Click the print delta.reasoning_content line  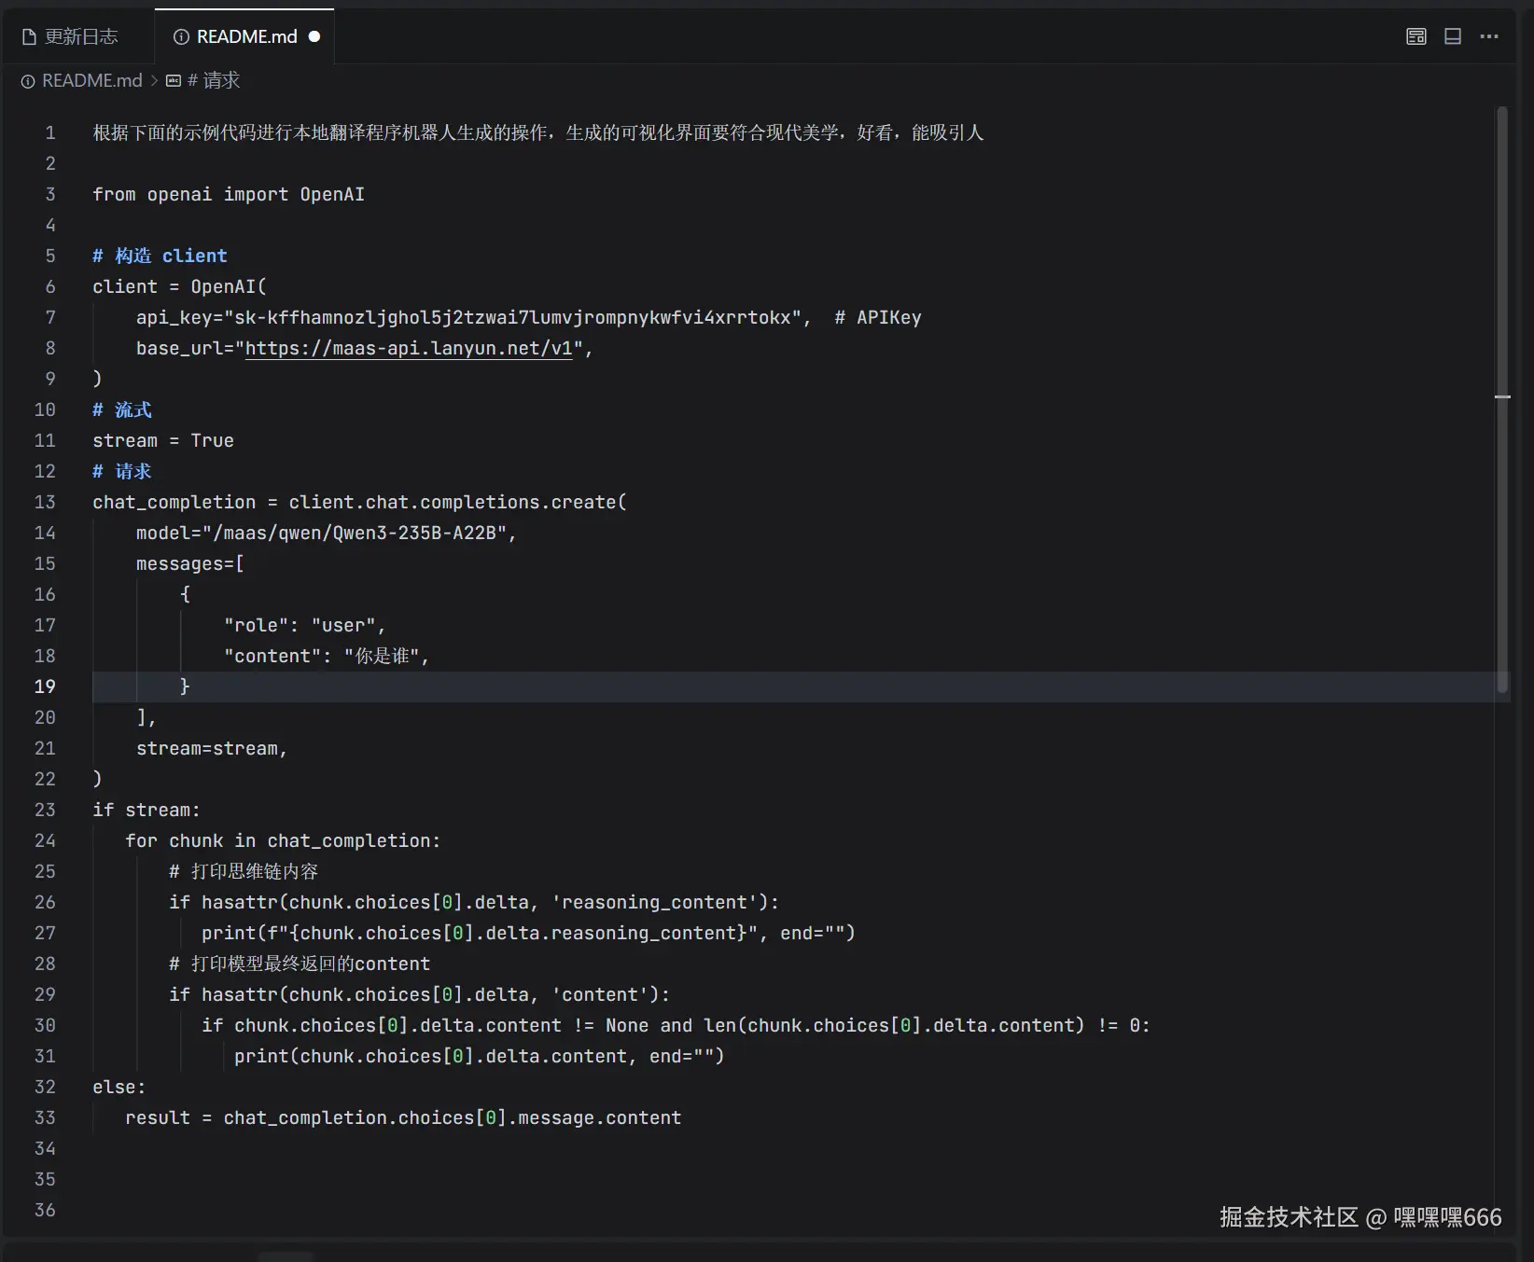[x=528, y=933]
